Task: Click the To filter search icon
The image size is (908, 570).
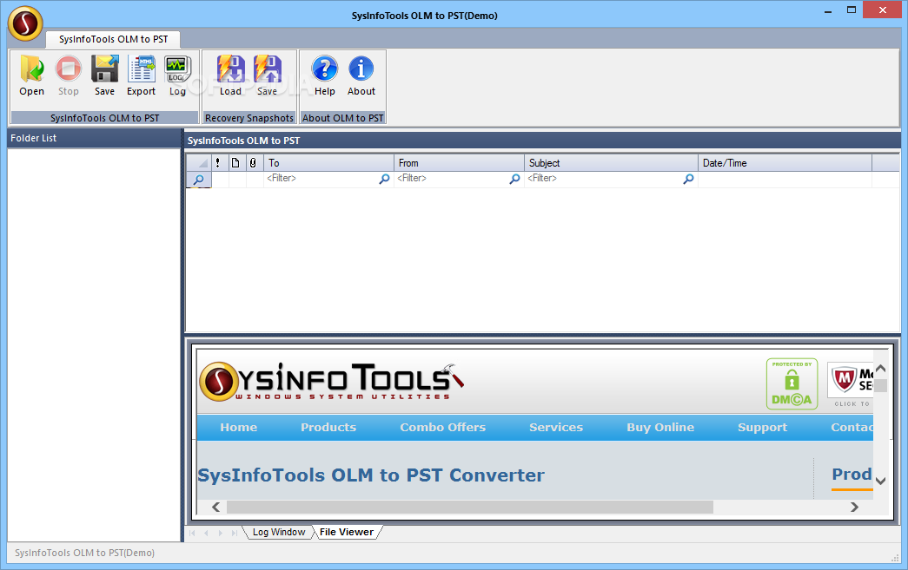Action: click(x=384, y=180)
